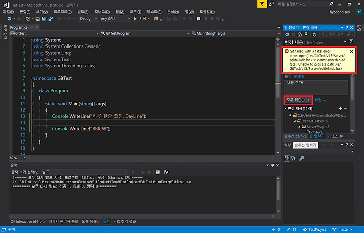Click the Find in Files toolbar icon
The width and height of the screenshot is (364, 233).
point(156,19)
